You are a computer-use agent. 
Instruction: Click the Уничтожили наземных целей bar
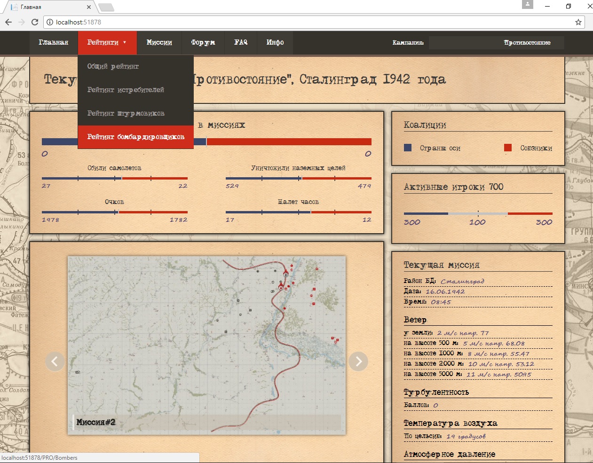click(x=299, y=178)
